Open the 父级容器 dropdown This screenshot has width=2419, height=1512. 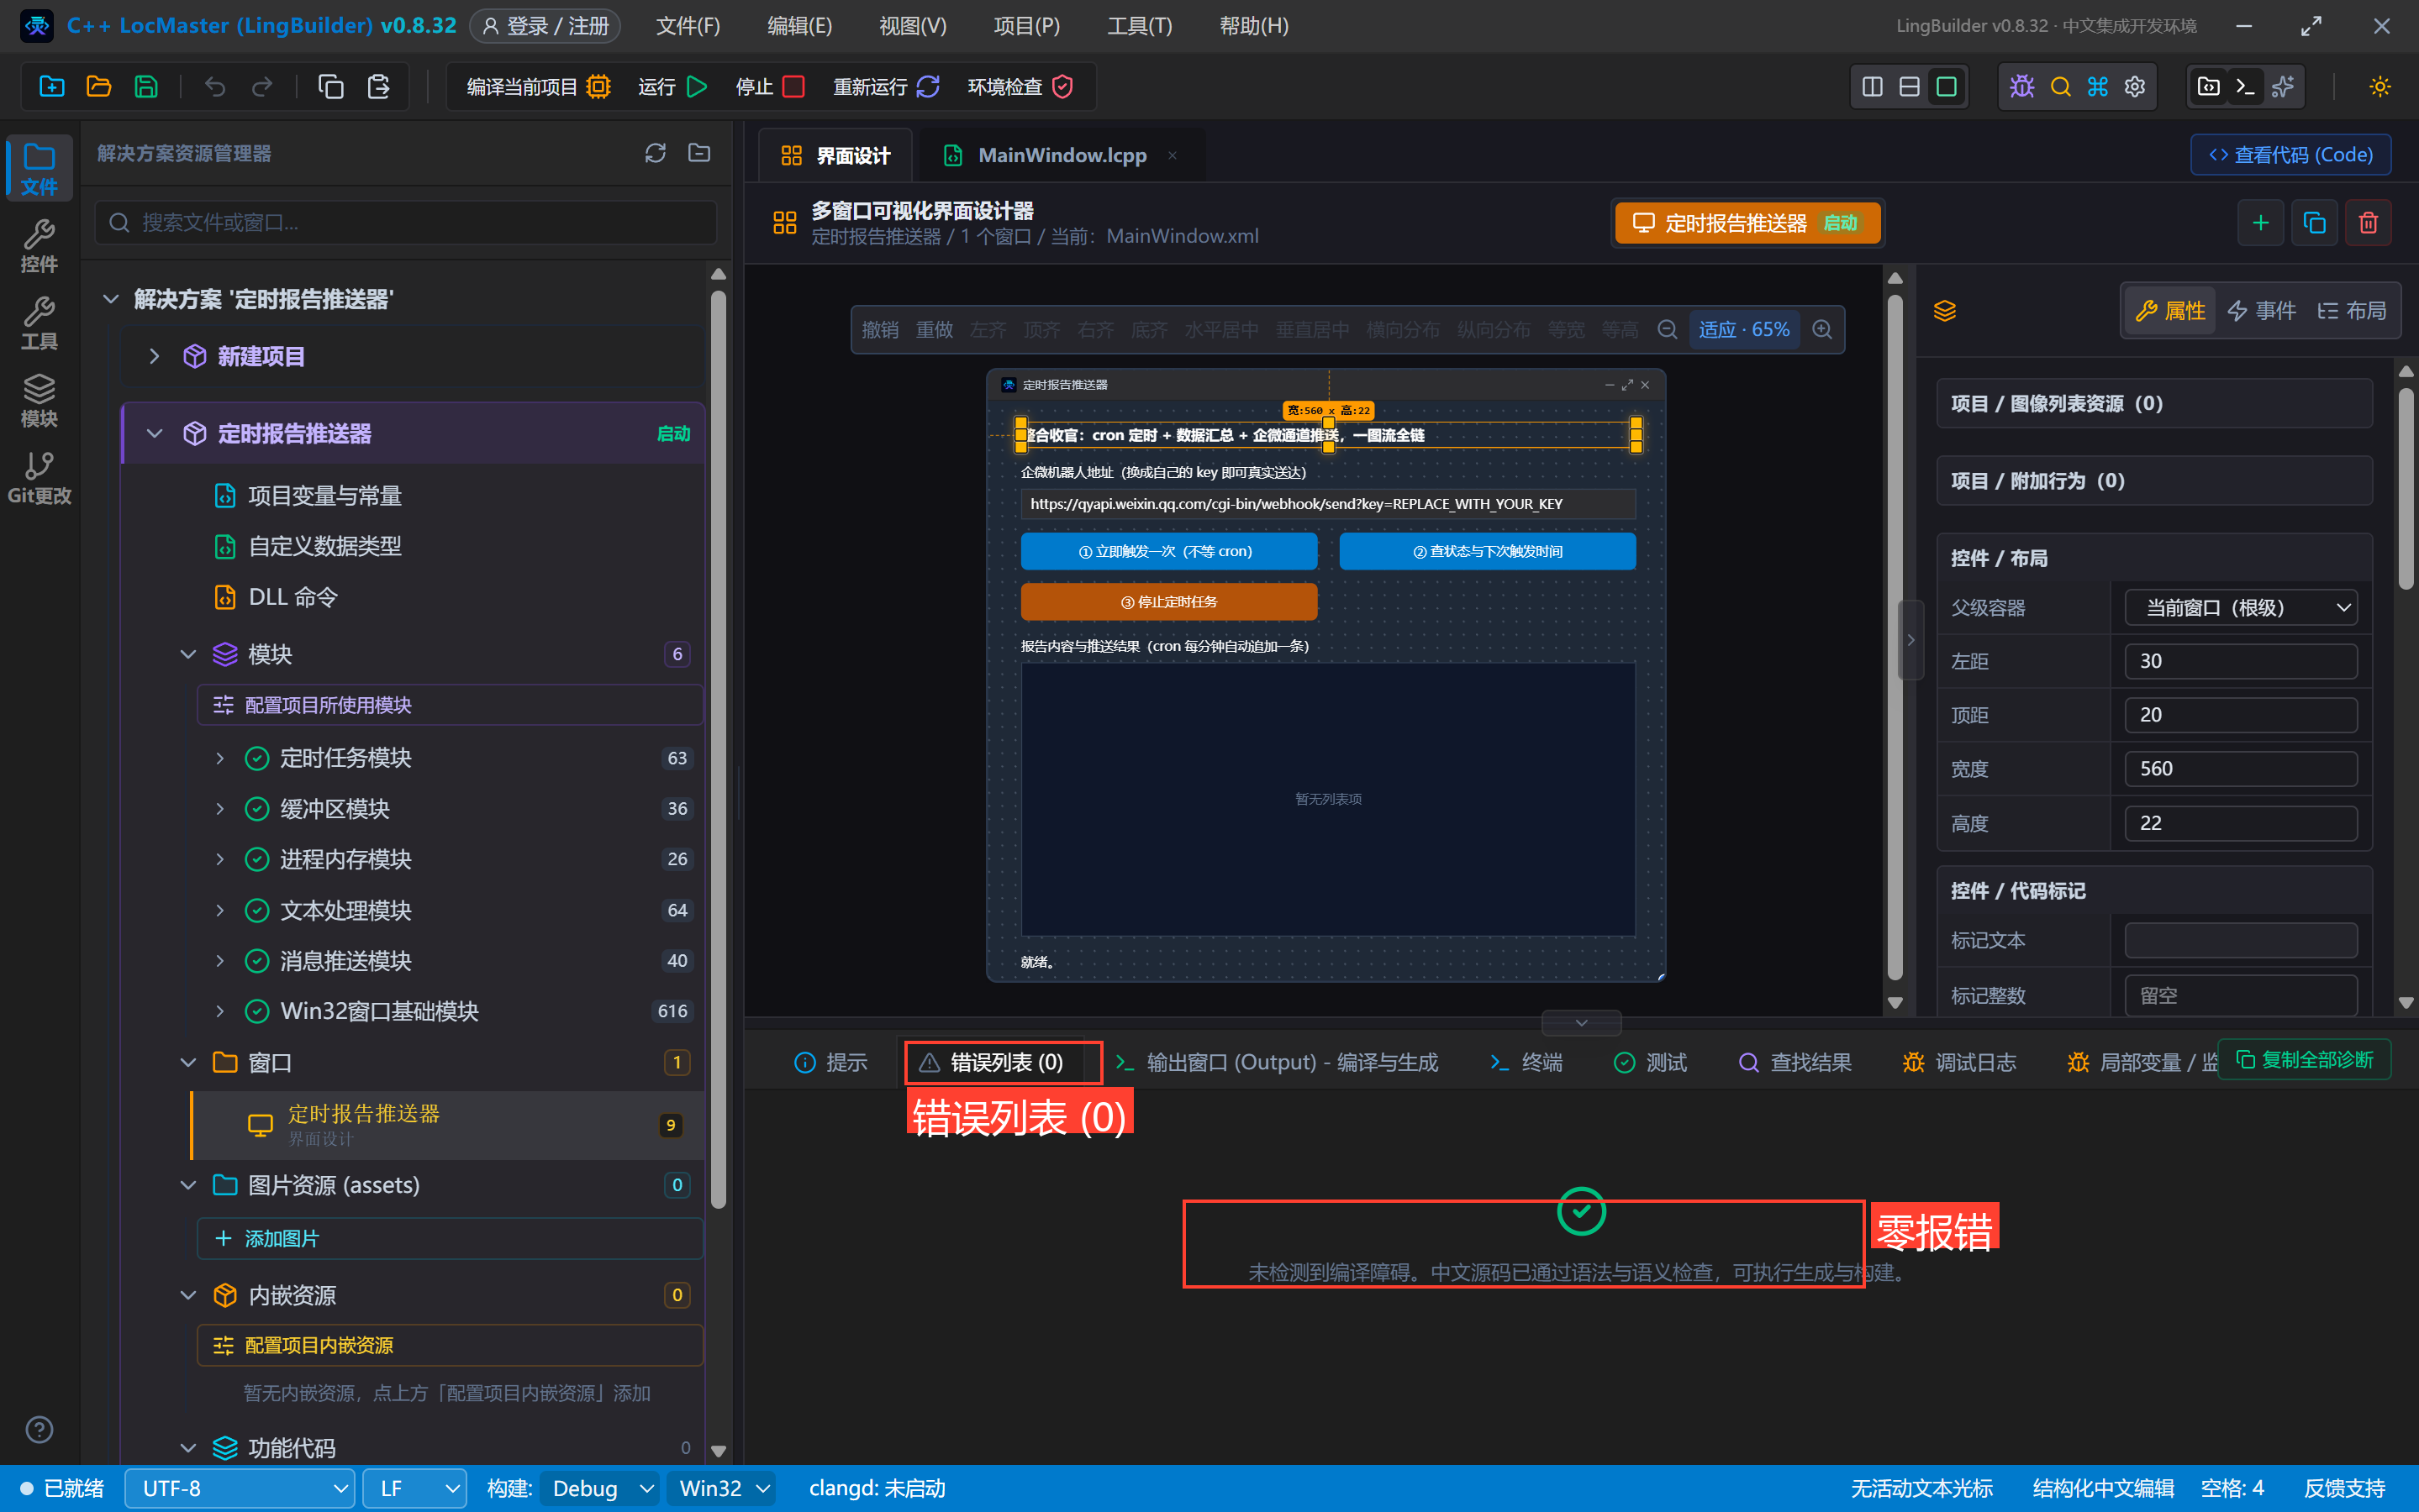[2241, 607]
